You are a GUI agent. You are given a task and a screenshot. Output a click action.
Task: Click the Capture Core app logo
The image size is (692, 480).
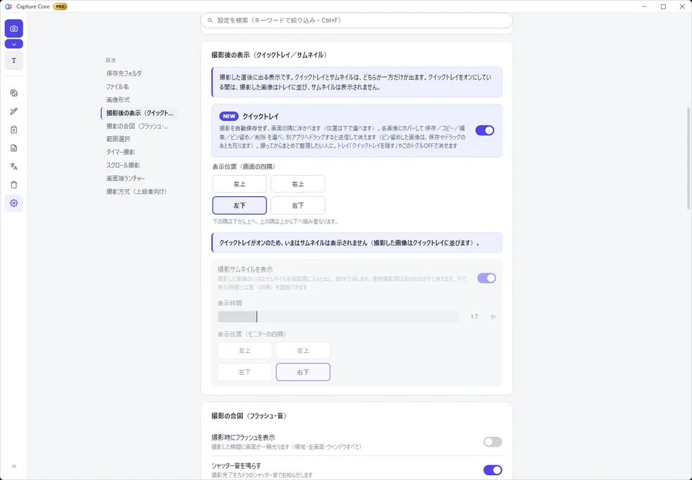click(x=8, y=6)
